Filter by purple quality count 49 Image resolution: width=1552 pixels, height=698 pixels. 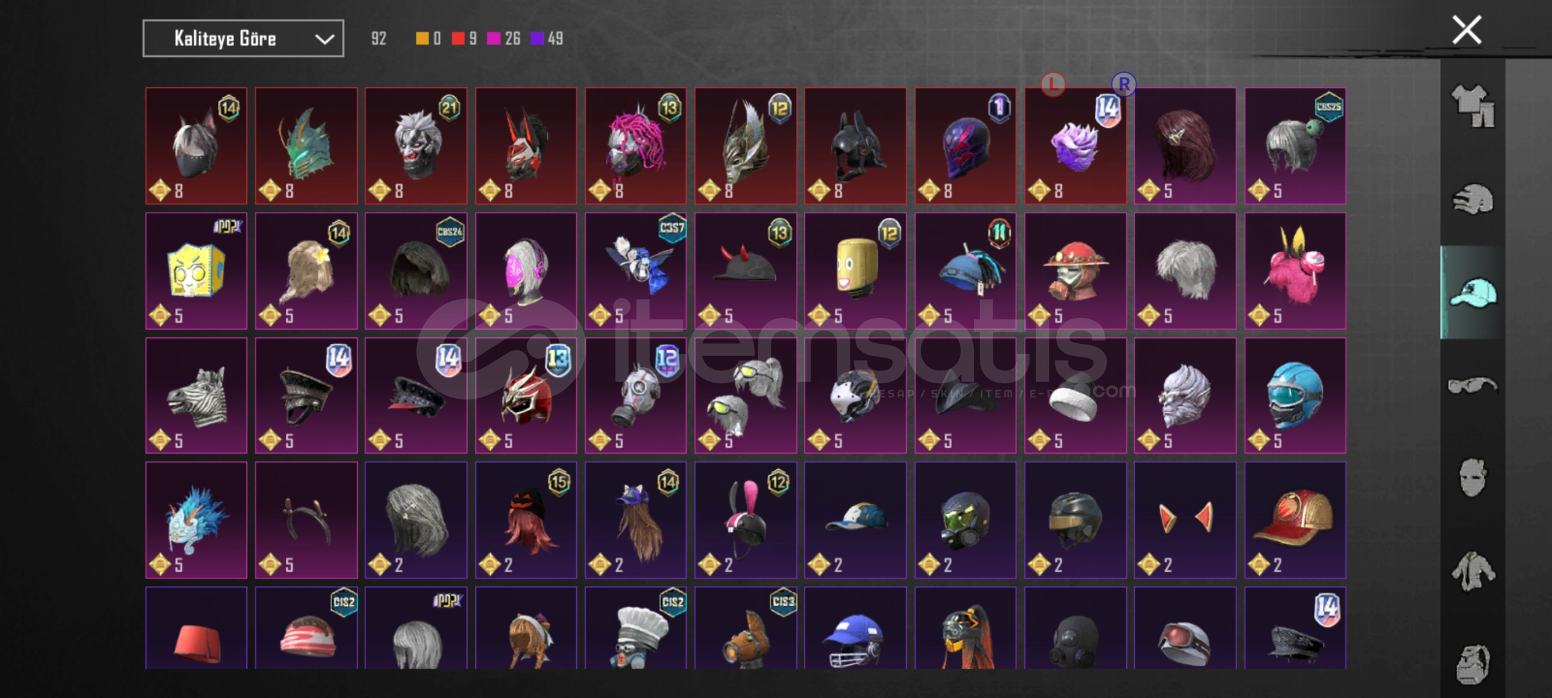click(x=546, y=39)
